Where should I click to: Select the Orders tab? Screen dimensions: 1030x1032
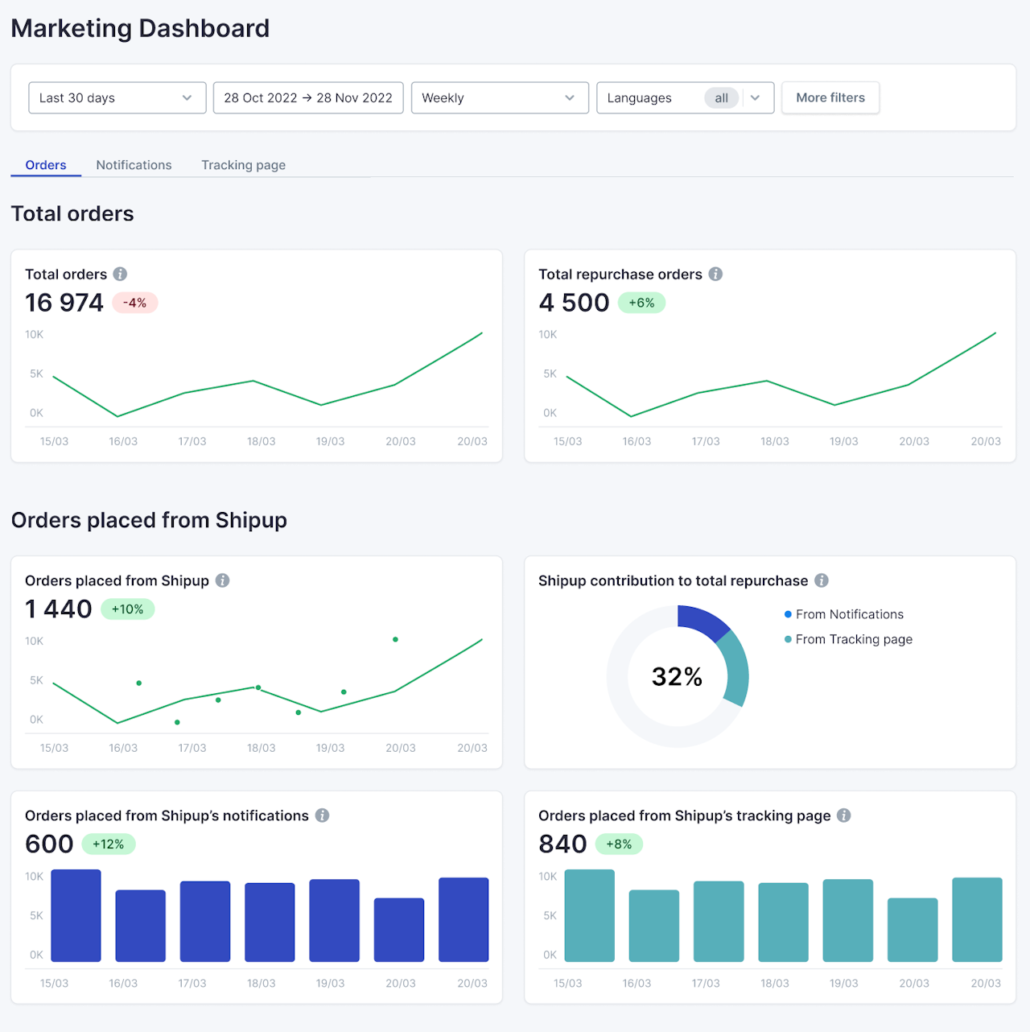(x=46, y=165)
